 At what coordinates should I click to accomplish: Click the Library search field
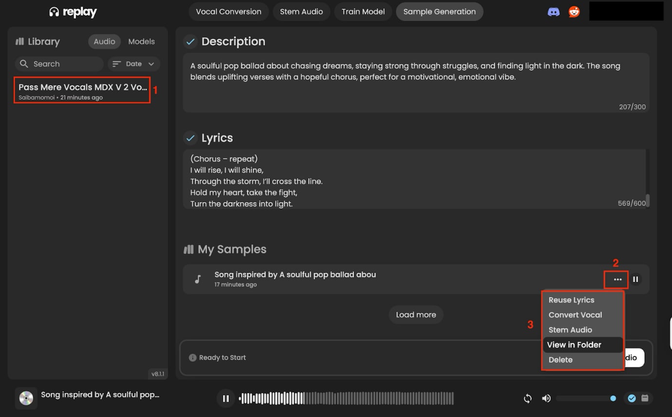(59, 64)
